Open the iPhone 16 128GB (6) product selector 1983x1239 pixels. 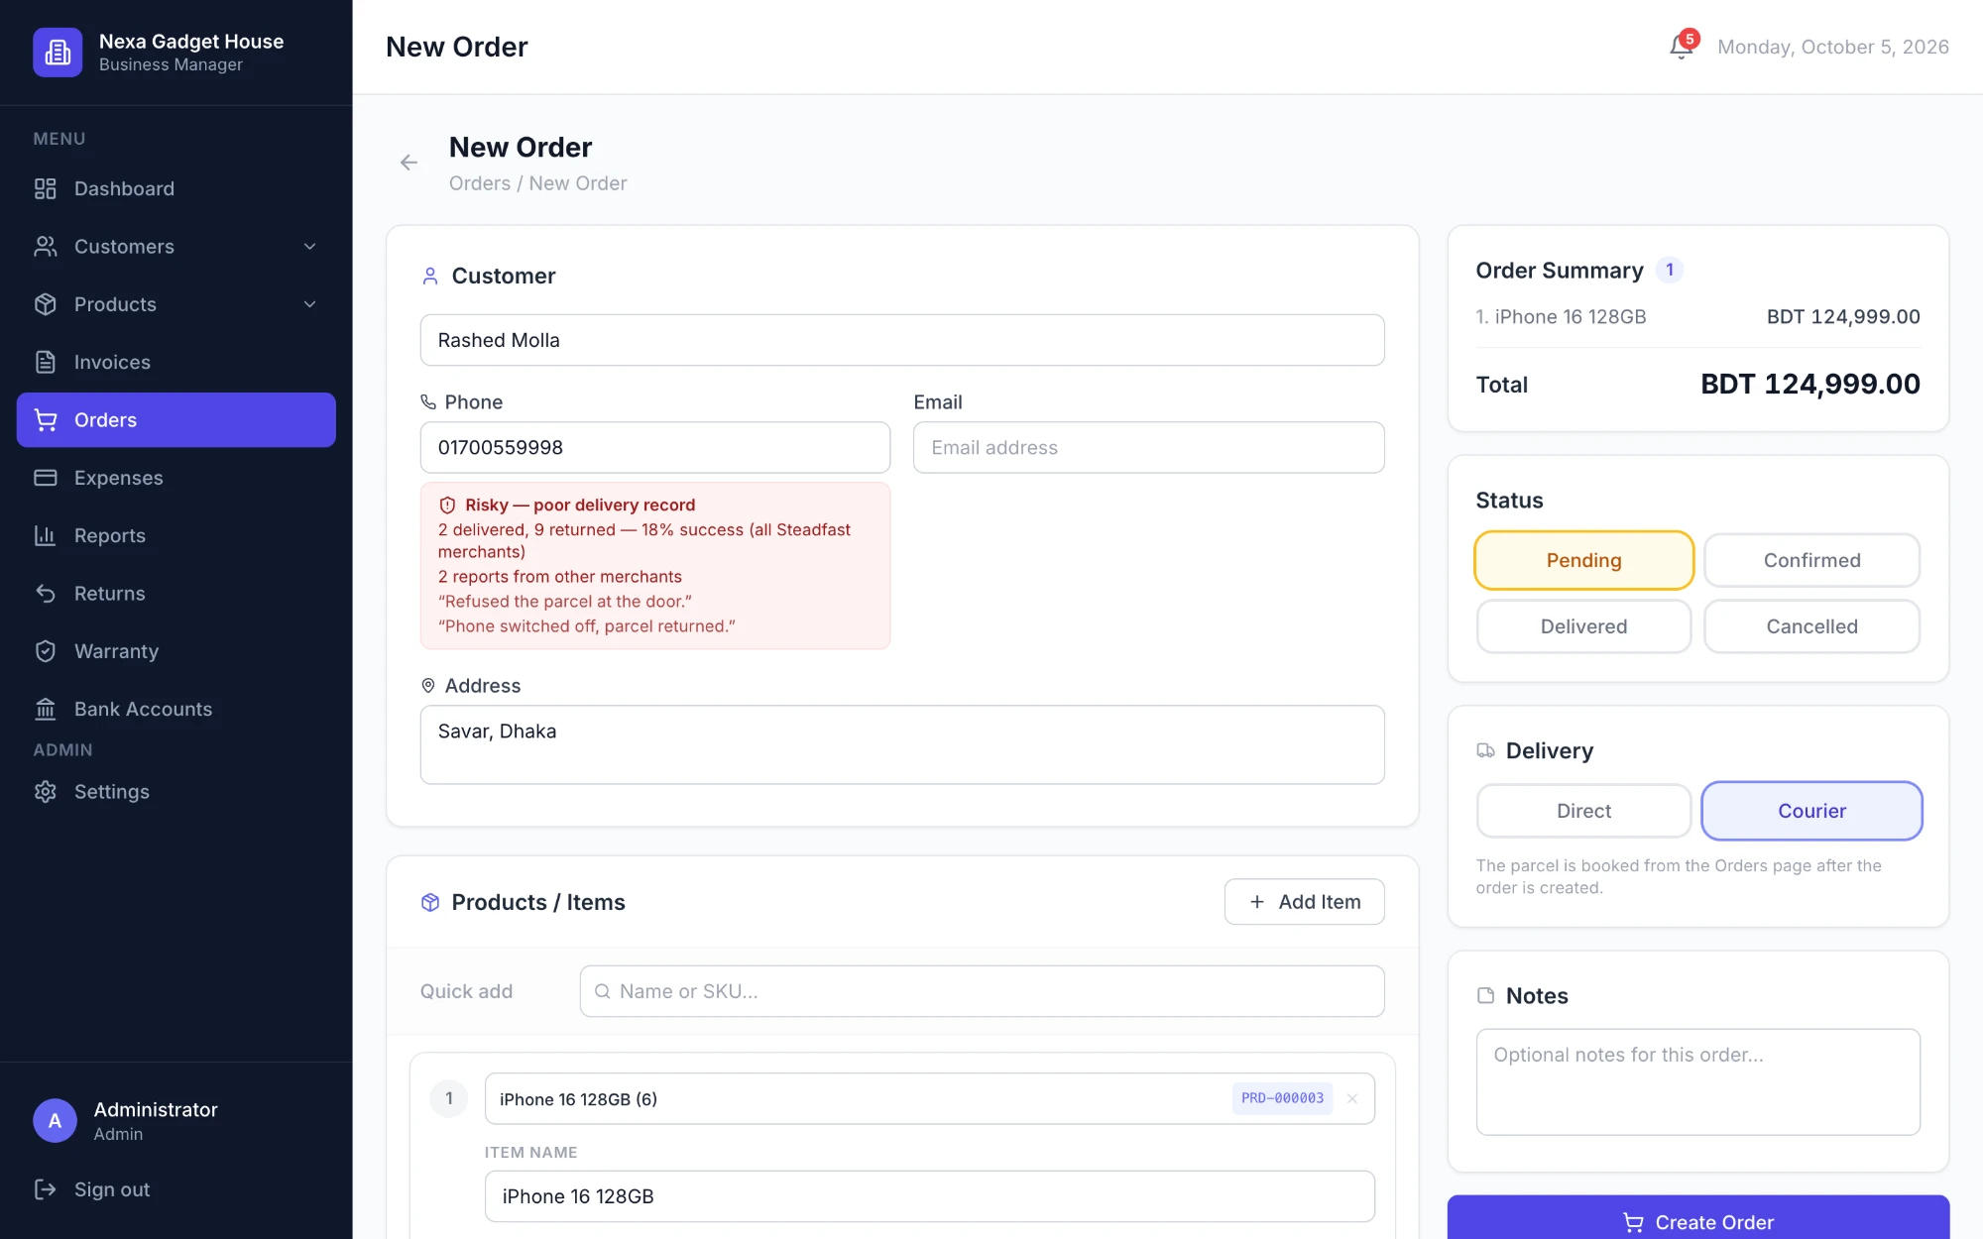click(x=929, y=1098)
